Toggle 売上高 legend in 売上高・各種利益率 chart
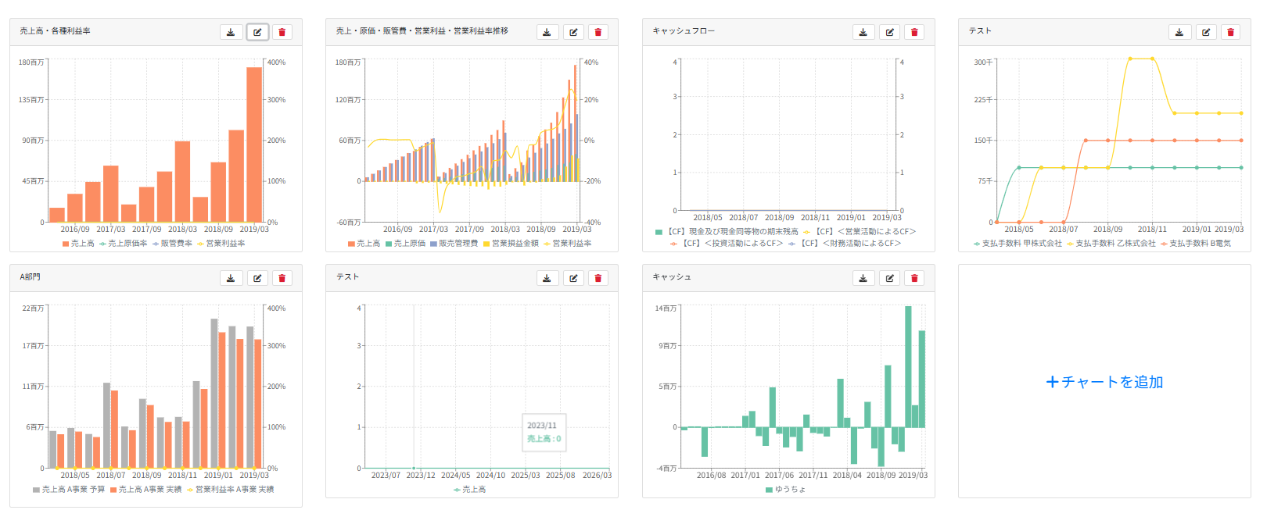The height and width of the screenshot is (517, 1267). click(78, 244)
